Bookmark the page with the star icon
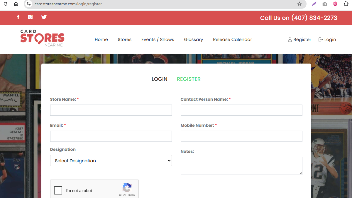Screen dimensions: 352x198 tap(299, 4)
